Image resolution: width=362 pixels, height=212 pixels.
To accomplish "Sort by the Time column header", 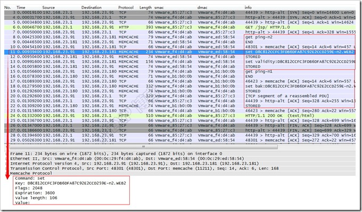I will coord(21,7).
